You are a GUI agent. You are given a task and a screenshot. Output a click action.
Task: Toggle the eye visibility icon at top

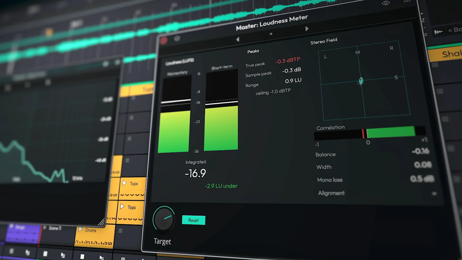pos(386,3)
